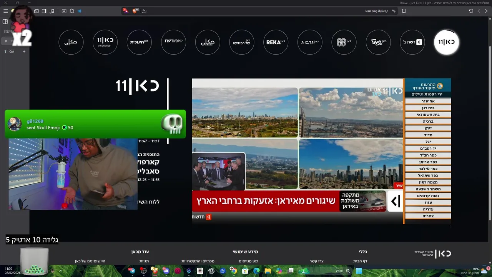Select the Kan Hinuchit channel circle

[x=139, y=42]
